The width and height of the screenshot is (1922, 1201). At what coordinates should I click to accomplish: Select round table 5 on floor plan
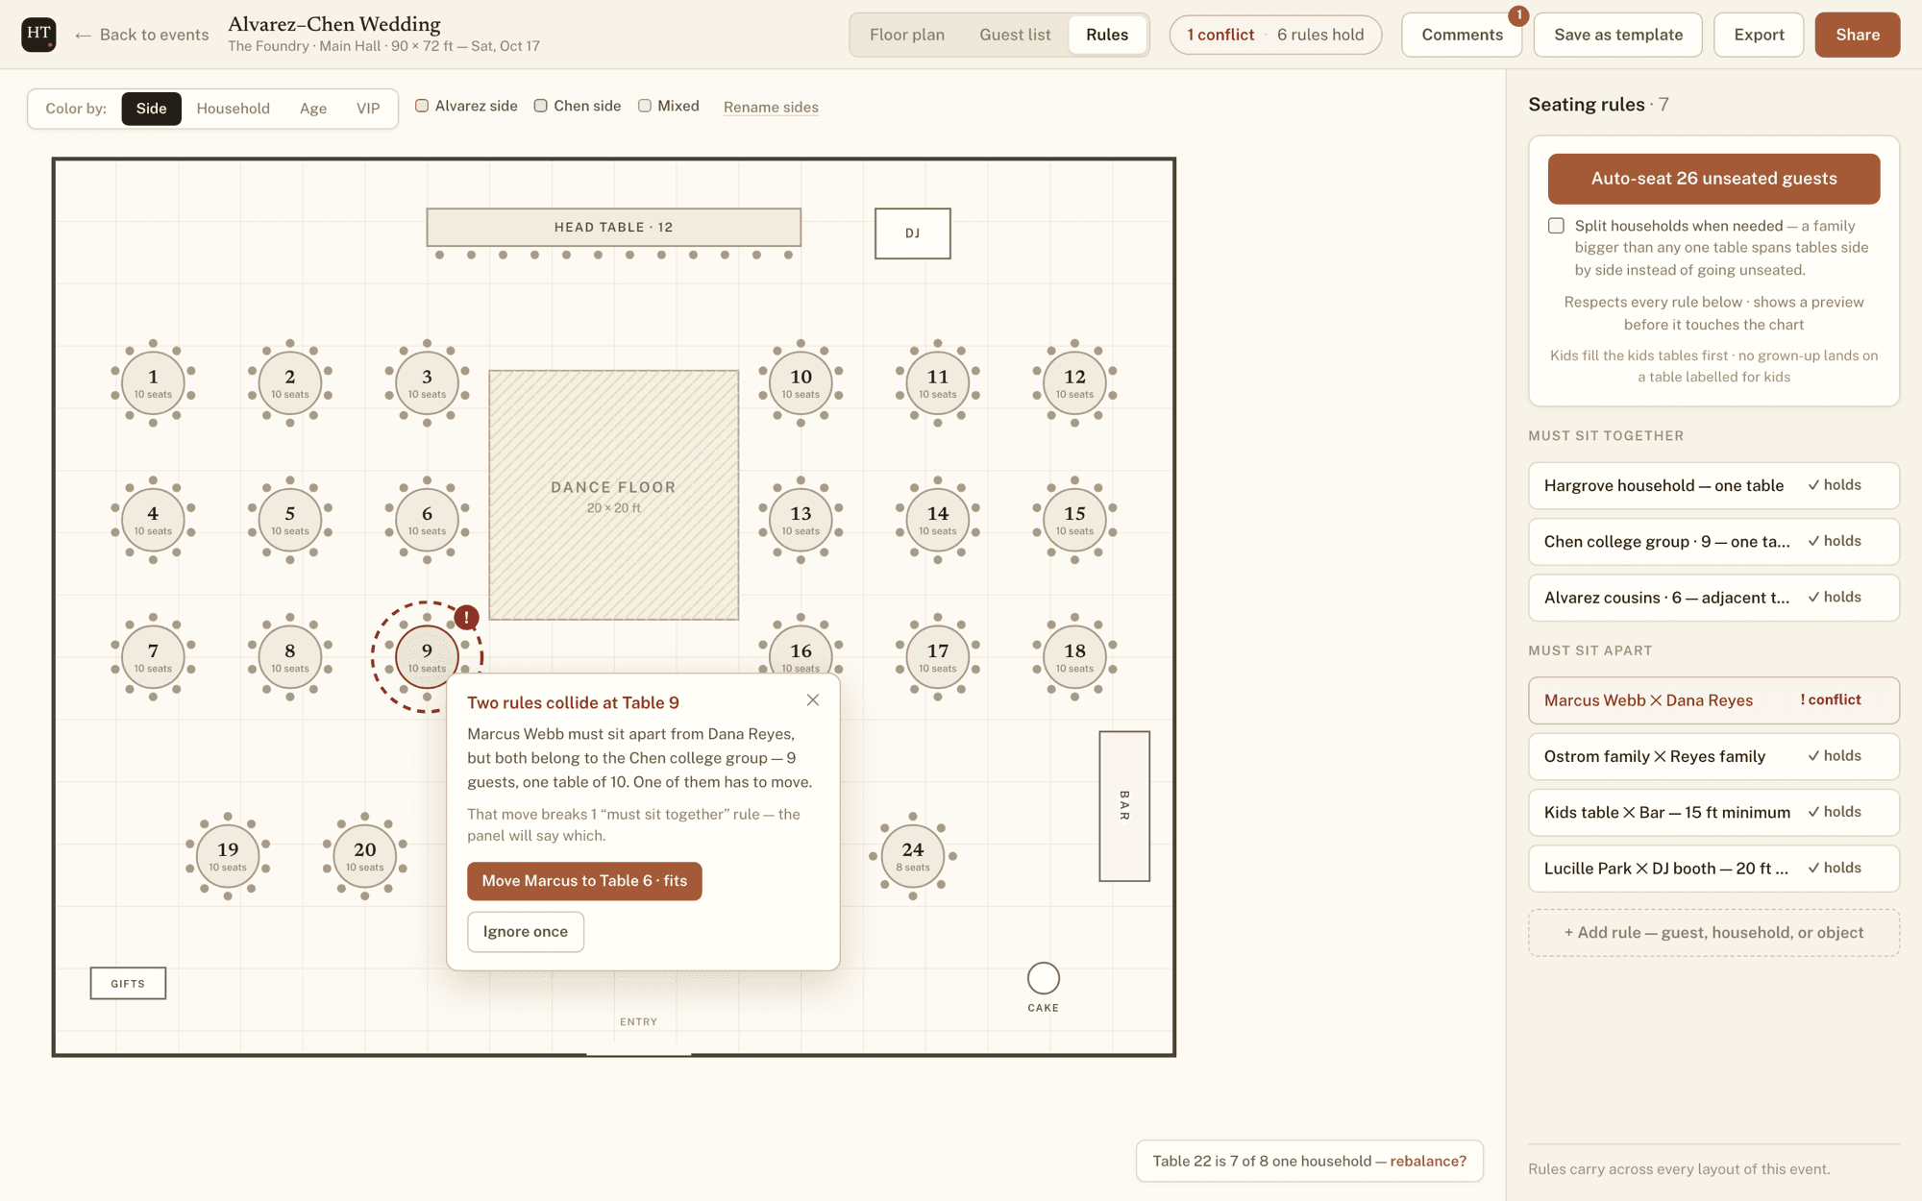[289, 519]
